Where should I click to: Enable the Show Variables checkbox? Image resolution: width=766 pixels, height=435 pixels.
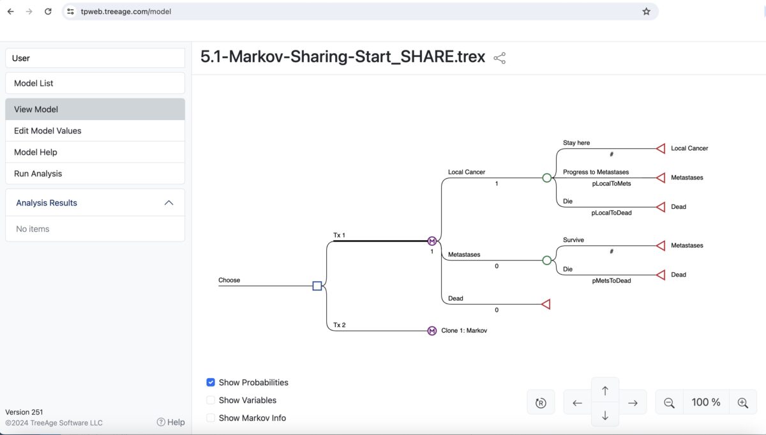211,400
